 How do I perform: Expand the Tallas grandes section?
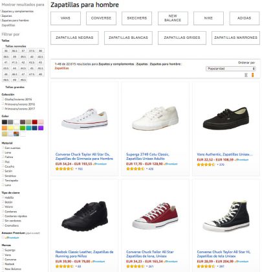[x=15, y=87]
